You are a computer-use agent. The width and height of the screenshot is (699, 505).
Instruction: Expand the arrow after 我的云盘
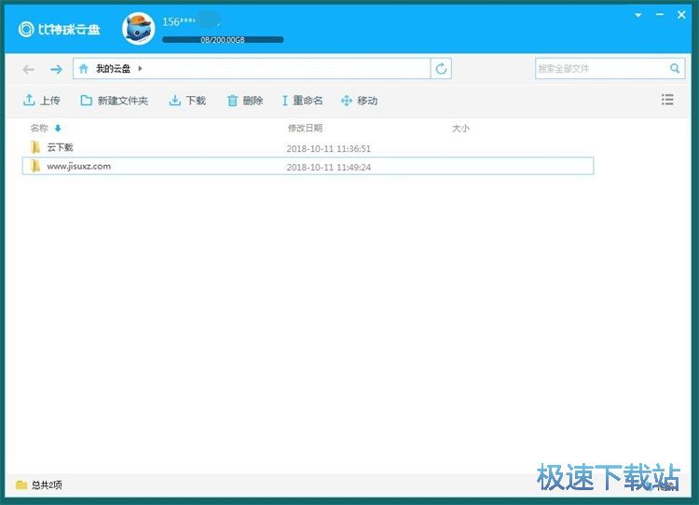(x=140, y=69)
